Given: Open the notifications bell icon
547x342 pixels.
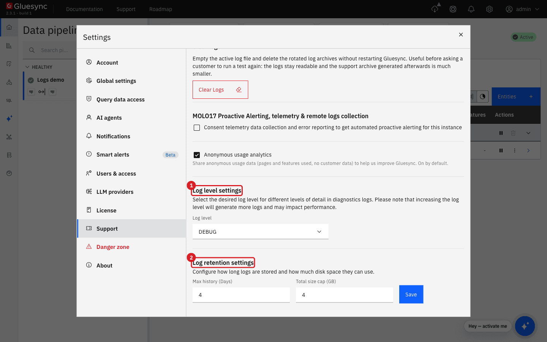Looking at the screenshot, I should pos(471,9).
